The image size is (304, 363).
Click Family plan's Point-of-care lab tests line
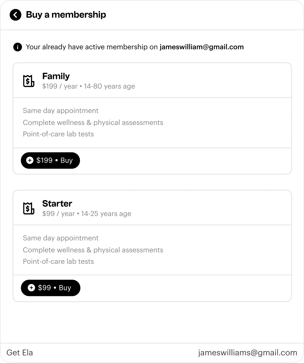(58, 134)
